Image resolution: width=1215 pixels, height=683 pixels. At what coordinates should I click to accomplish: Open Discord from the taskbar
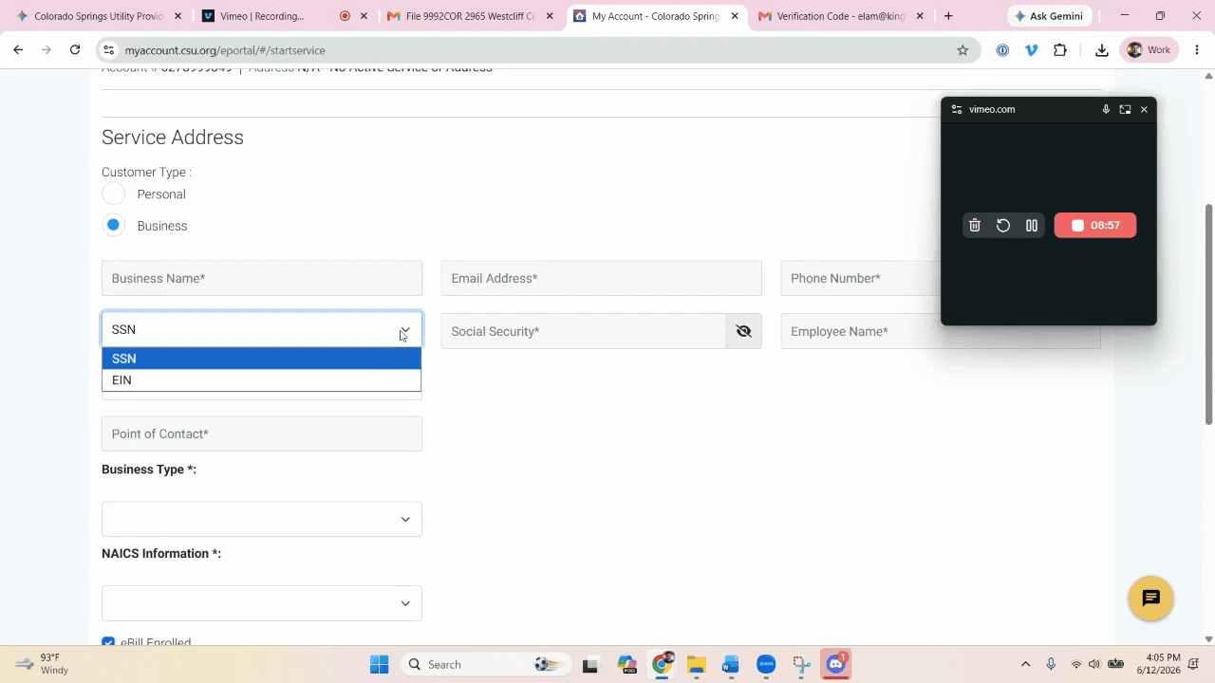836,664
